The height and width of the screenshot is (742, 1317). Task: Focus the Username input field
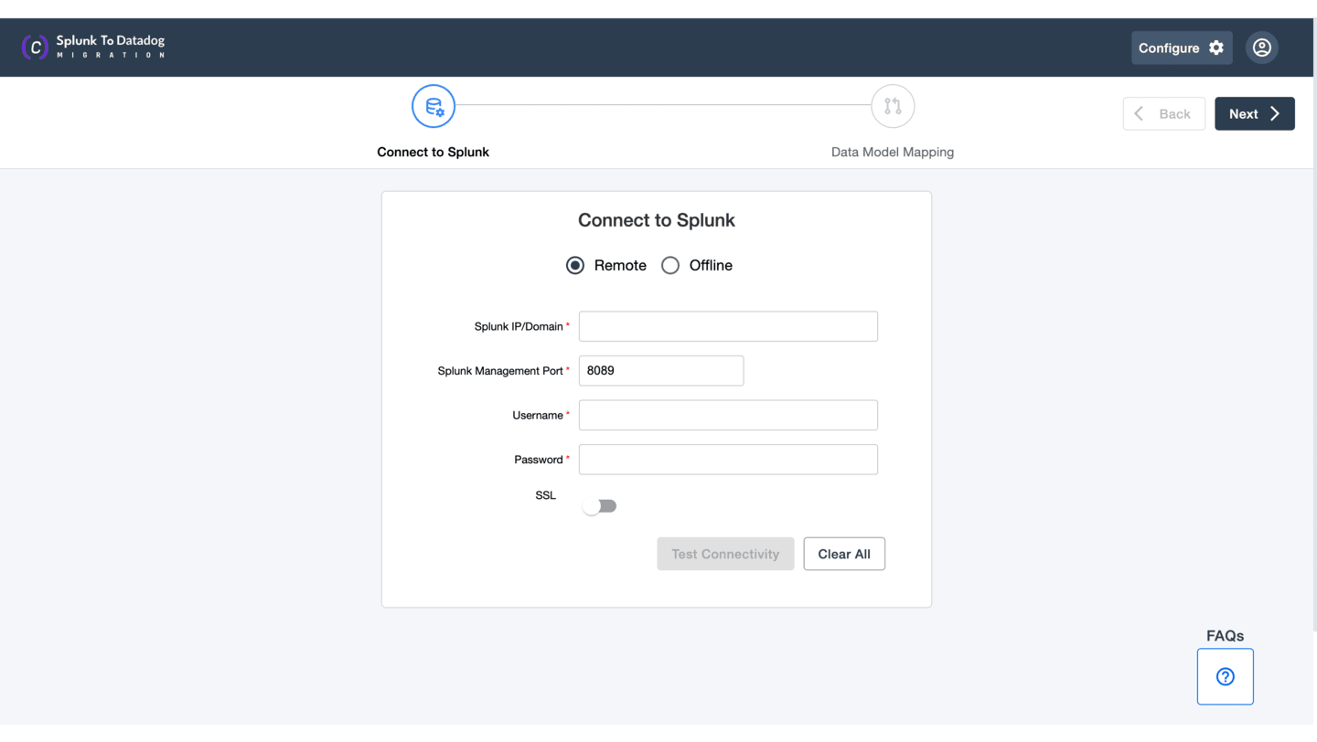[x=728, y=415]
